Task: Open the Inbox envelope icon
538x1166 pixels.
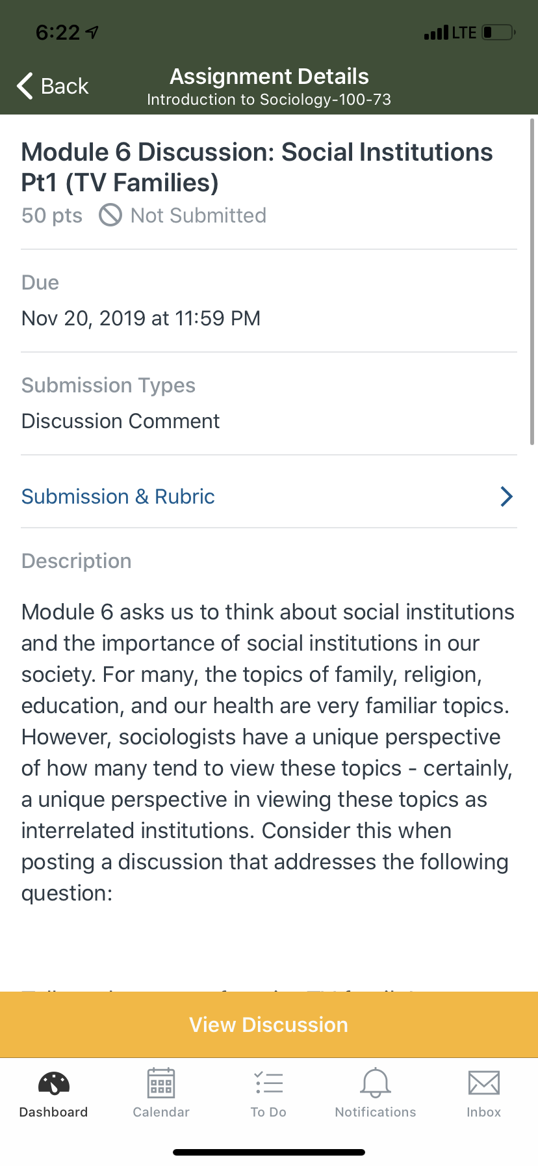Action: coord(484,1083)
